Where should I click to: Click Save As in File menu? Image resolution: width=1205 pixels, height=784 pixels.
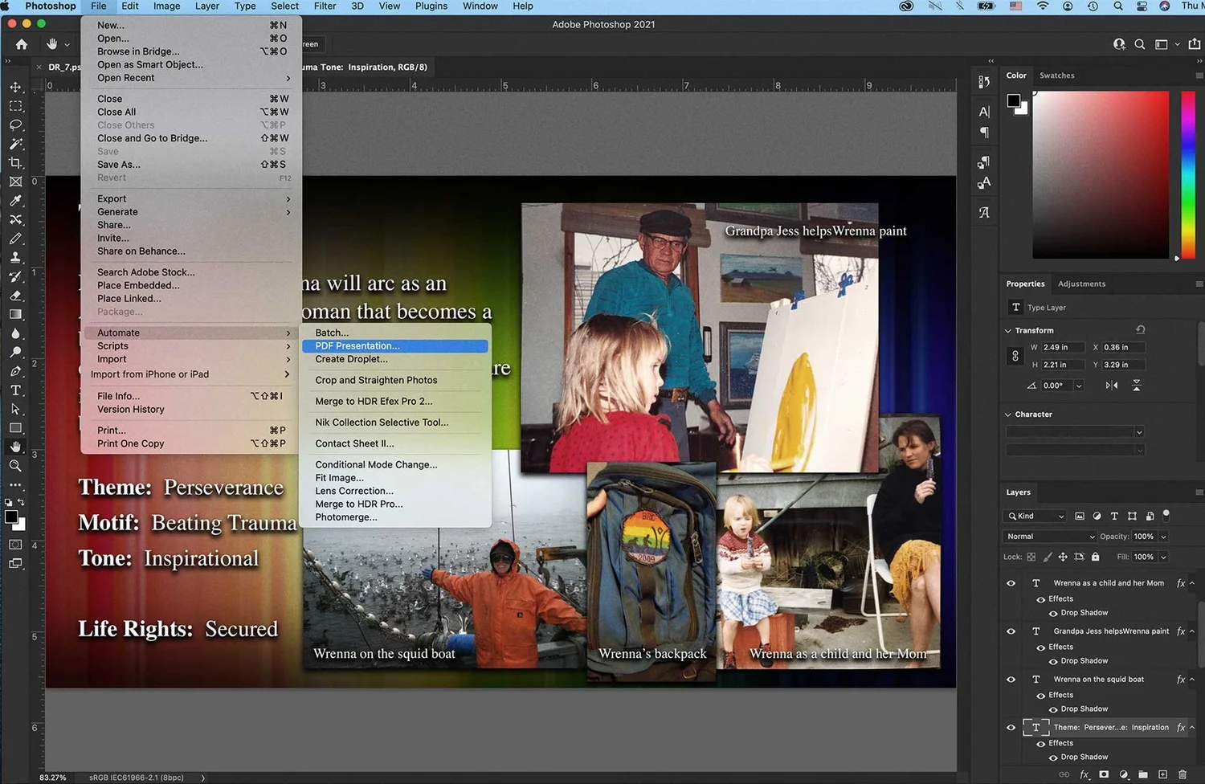[119, 165]
